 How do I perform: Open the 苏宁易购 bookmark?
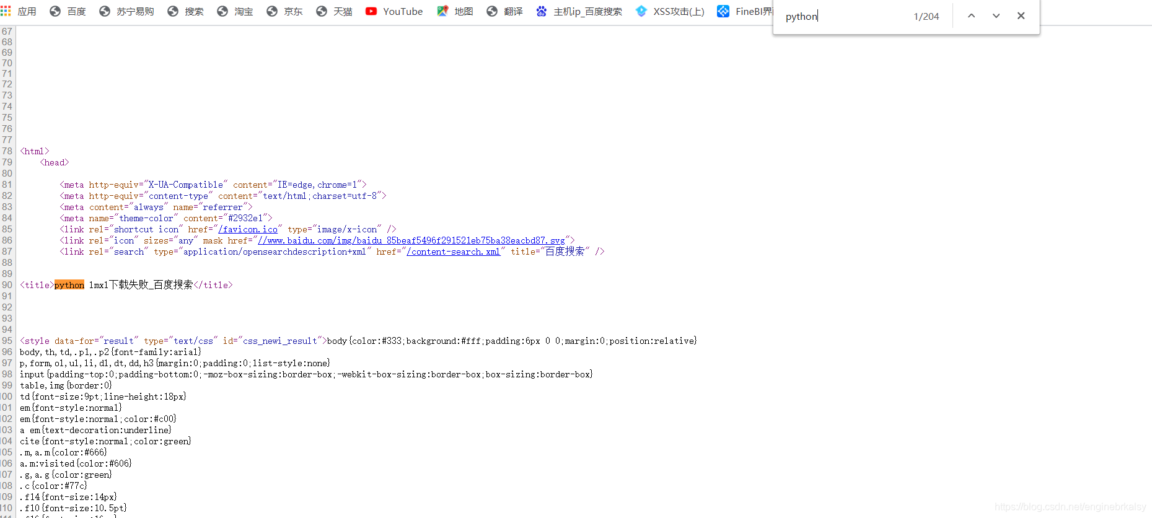pyautogui.click(x=127, y=11)
